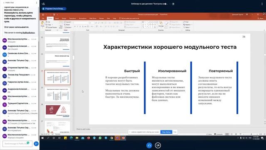Toggle Italic in the Font group

pos(78,27)
